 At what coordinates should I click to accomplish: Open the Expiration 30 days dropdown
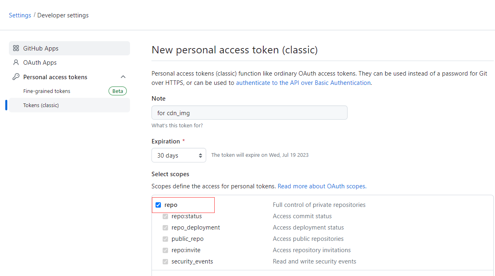(179, 156)
